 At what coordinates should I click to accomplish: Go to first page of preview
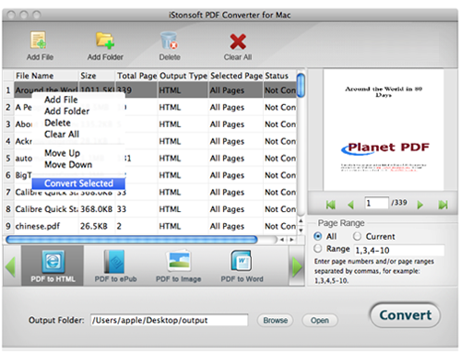331,205
